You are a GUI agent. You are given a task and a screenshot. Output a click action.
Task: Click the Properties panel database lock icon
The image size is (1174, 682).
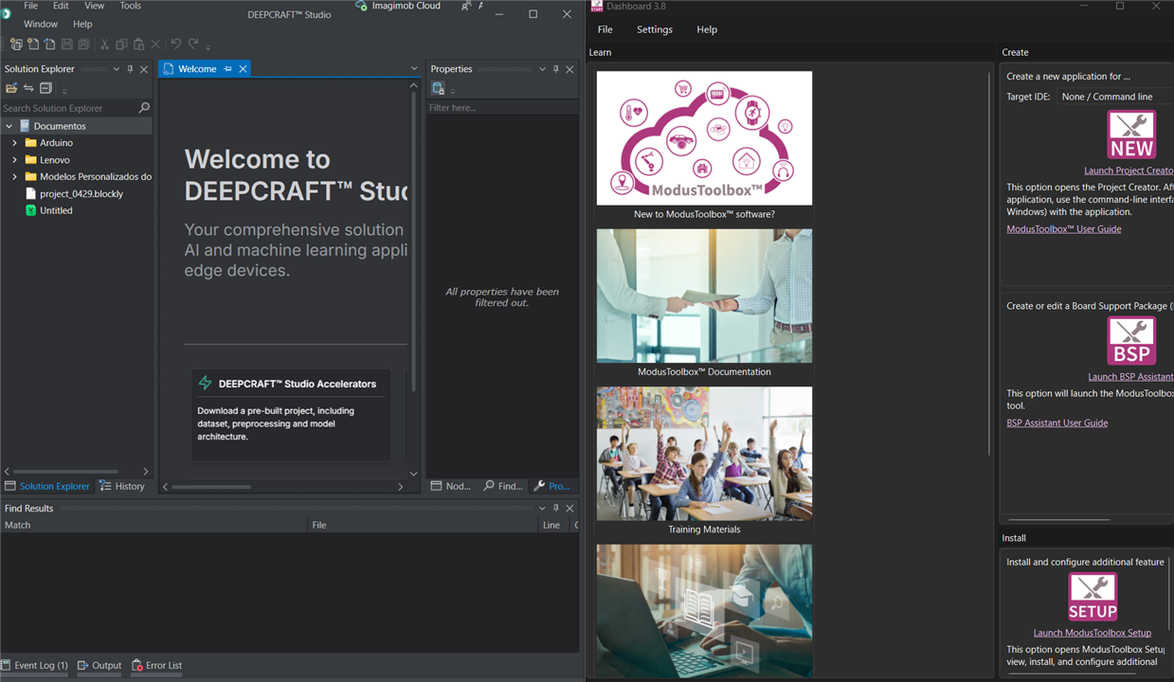[x=438, y=88]
